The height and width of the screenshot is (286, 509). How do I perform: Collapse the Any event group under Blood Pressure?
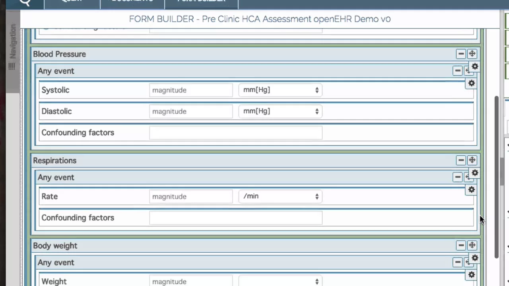tap(458, 71)
